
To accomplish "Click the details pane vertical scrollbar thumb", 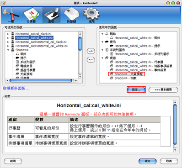I will pos(175,124).
